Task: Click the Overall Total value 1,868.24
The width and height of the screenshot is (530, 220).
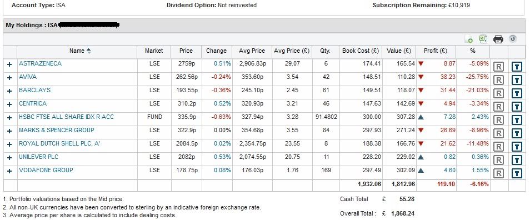Action: tap(403, 213)
